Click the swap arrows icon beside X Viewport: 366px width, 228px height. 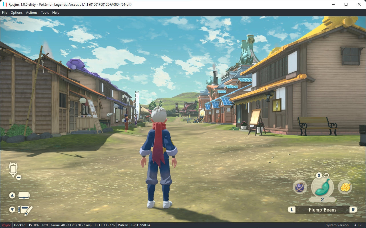pos(326,175)
